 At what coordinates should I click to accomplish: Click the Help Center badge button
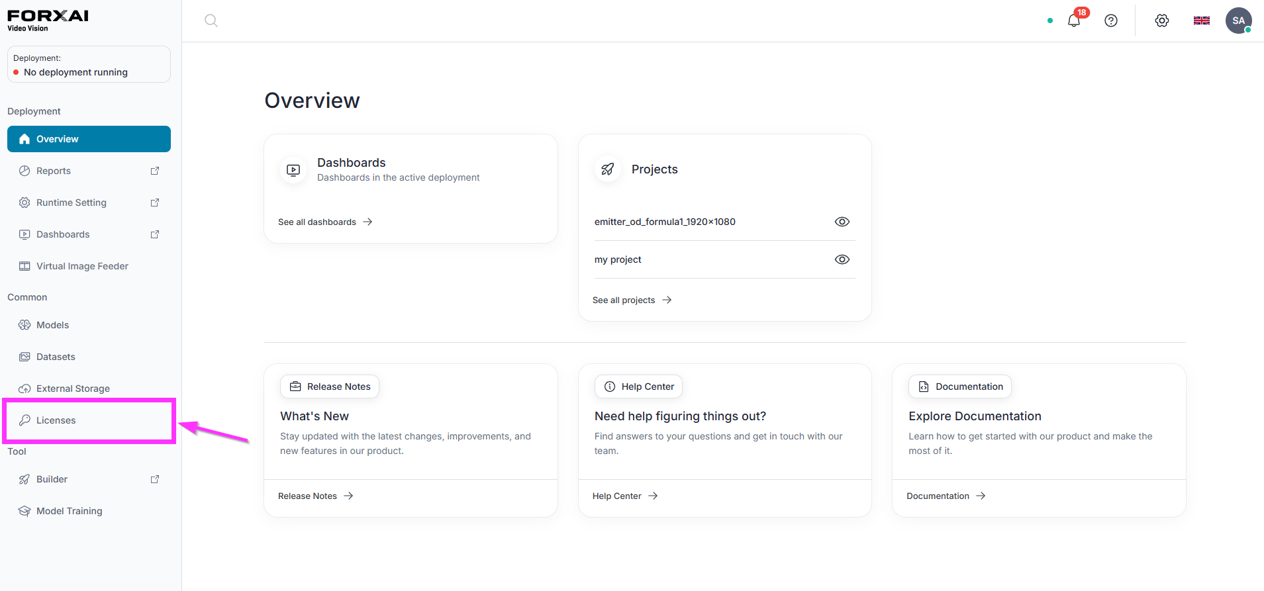pyautogui.click(x=638, y=386)
